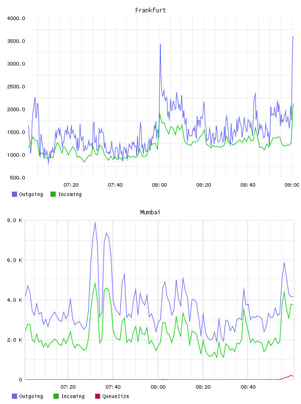Click the 08:40 time label in Frankfurt chart

coord(248,185)
